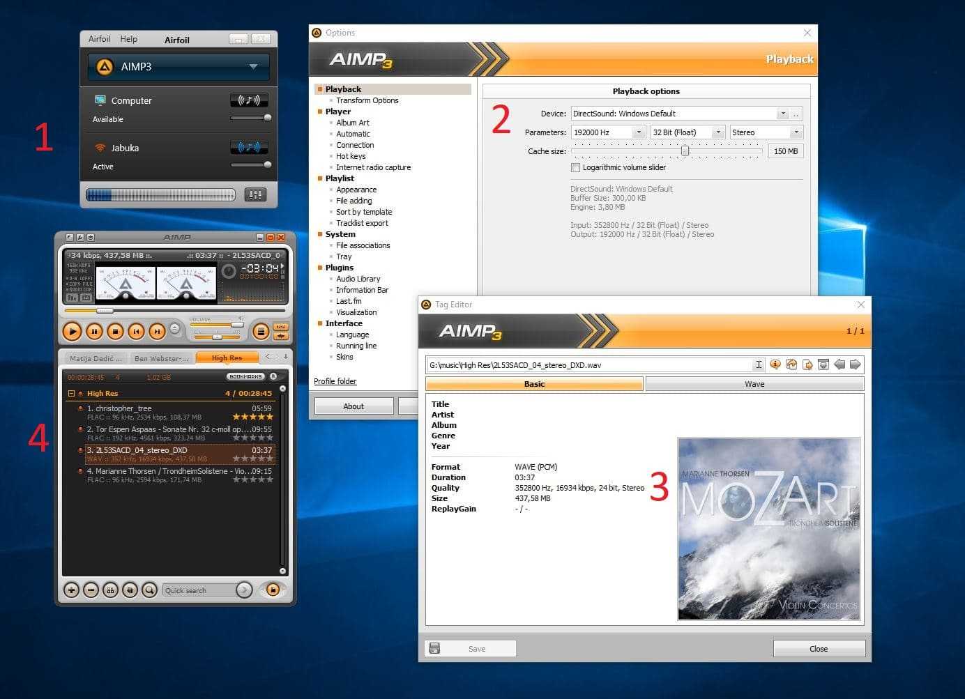Adjust AIMP volume slider

[x=237, y=325]
